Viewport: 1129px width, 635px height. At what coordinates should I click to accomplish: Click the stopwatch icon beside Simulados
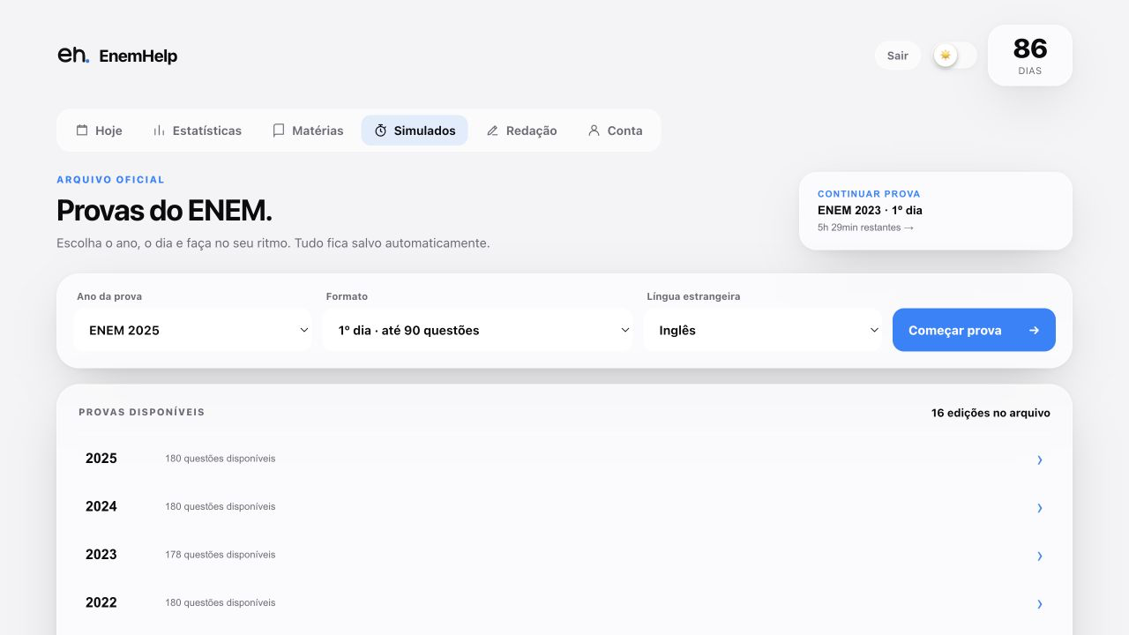point(381,131)
